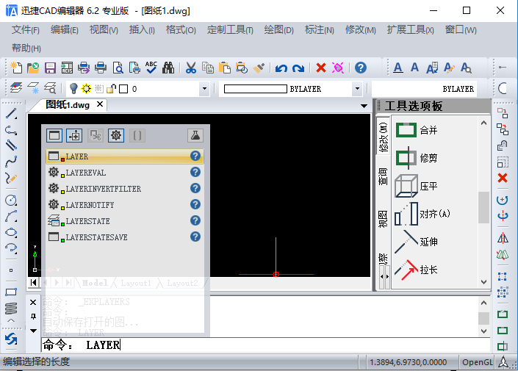Viewport: 518px width, 371px height.
Task: Click the print preview magnifier icon
Action: [118, 68]
